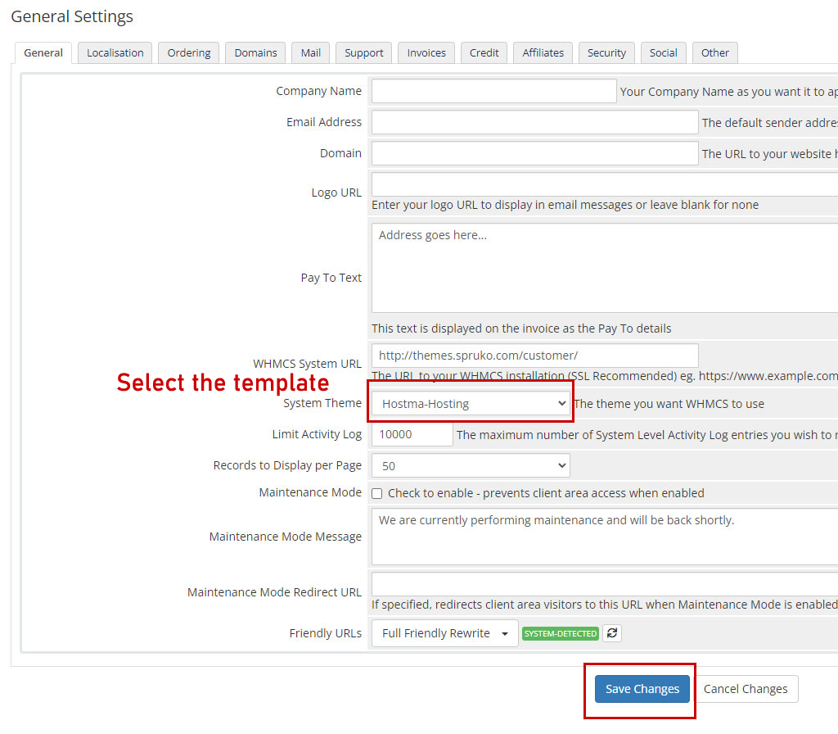838x734 pixels.
Task: Open the Ordering tab
Action: pos(189,52)
